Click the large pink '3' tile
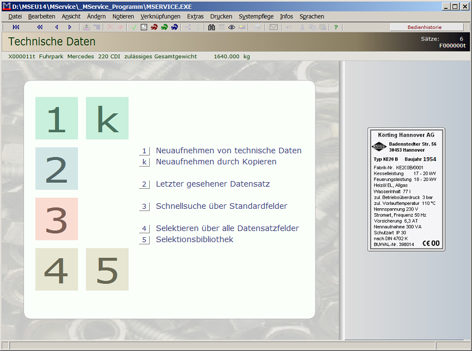The width and height of the screenshot is (472, 351). tap(56, 219)
